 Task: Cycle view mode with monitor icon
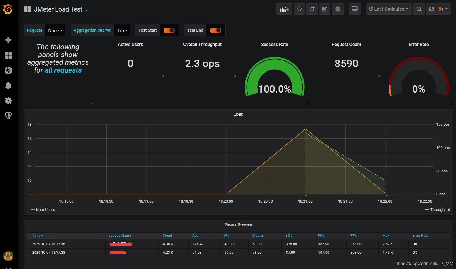click(355, 9)
